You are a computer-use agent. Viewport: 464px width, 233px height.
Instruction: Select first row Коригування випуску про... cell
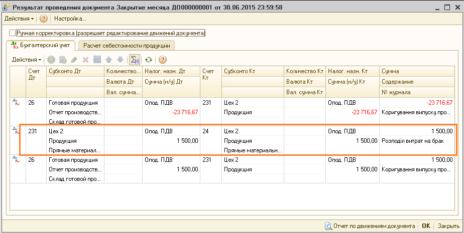point(417,112)
